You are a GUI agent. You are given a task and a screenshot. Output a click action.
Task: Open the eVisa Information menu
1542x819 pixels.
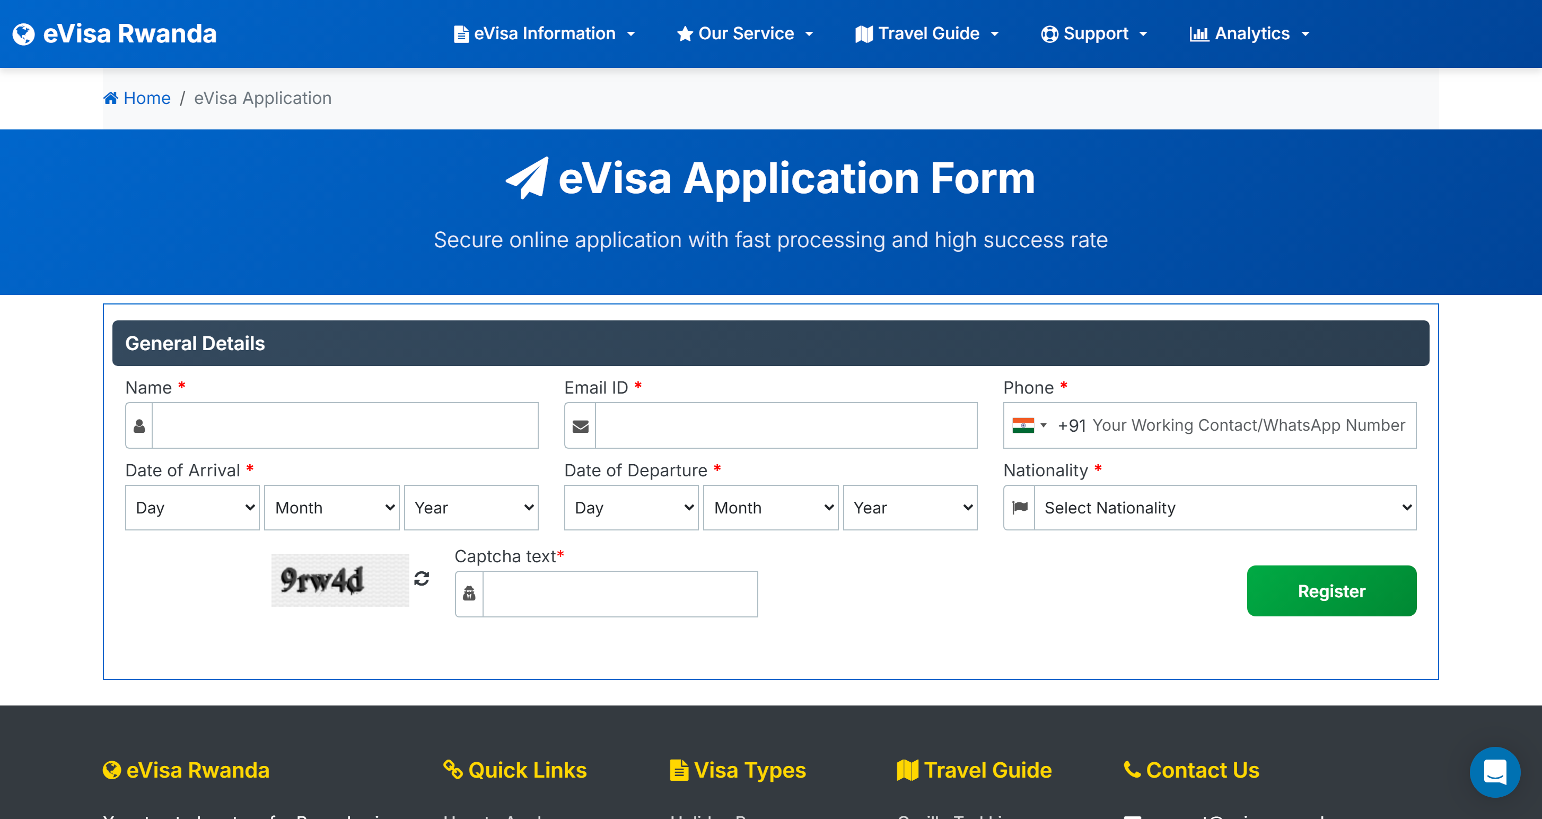tap(544, 33)
